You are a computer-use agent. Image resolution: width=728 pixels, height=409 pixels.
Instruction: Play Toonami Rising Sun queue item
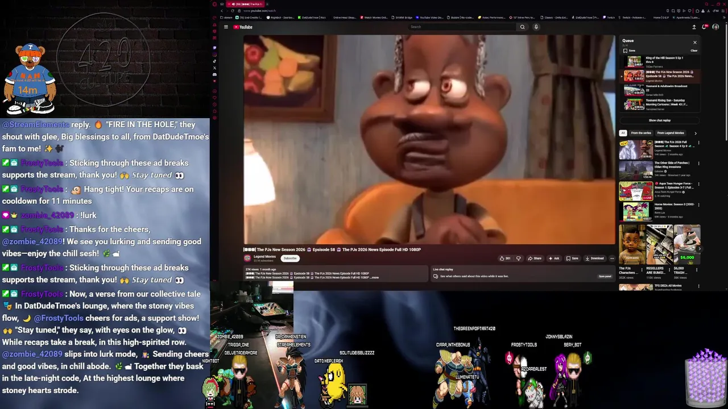pyautogui.click(x=660, y=104)
